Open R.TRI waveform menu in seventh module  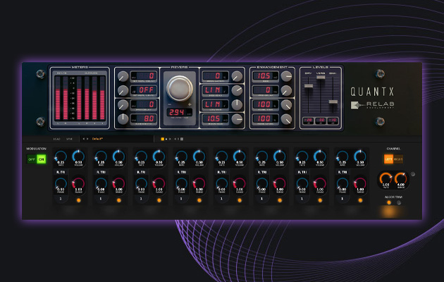pos(302,172)
